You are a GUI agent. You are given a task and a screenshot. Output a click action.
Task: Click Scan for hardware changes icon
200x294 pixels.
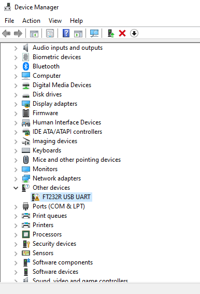pyautogui.click(x=94, y=33)
